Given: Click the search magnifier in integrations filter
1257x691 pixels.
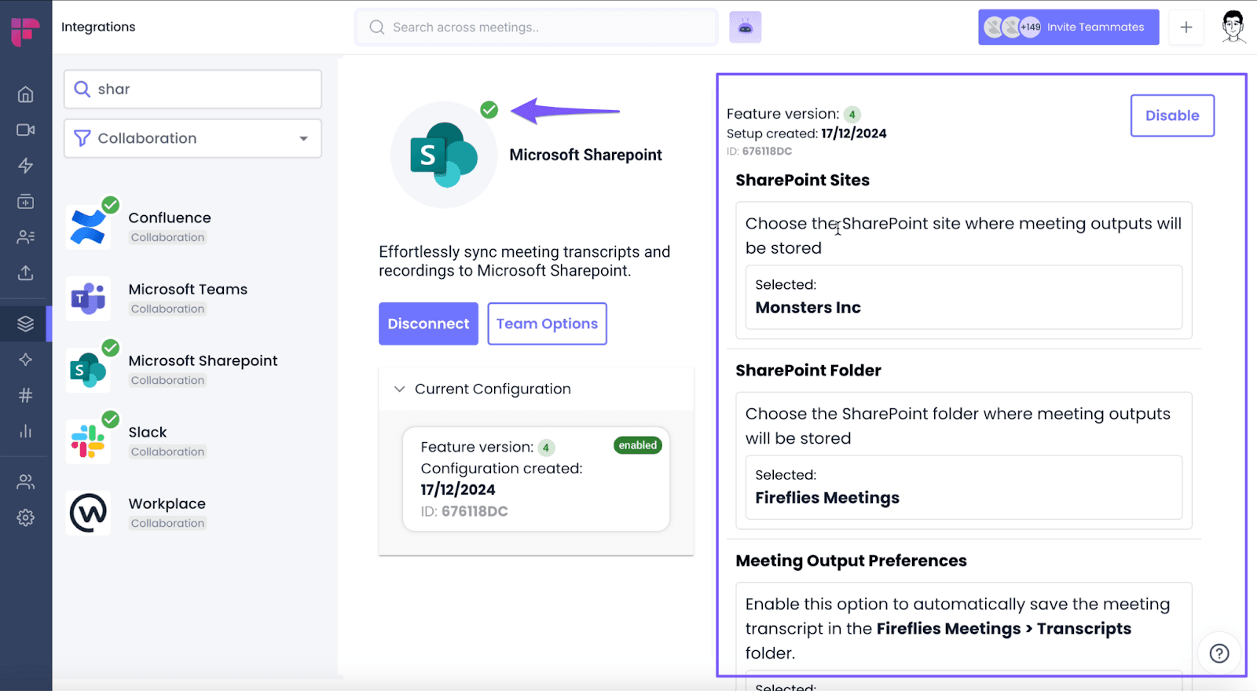Looking at the screenshot, I should [82, 90].
